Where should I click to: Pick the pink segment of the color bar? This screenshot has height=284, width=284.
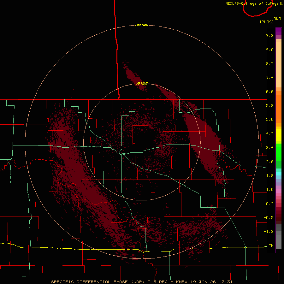pos(279,191)
